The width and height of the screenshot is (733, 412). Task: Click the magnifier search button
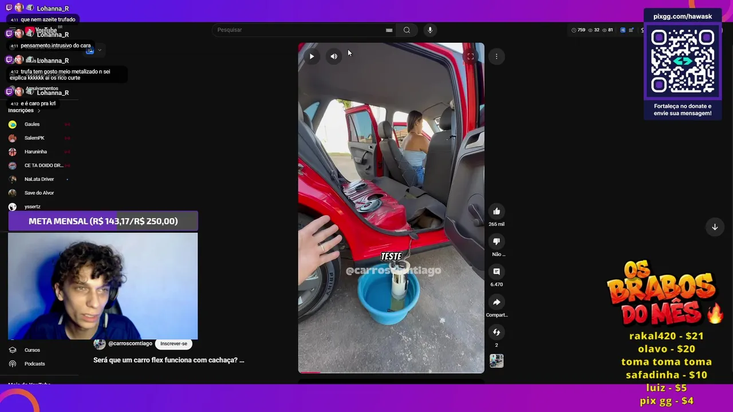click(407, 30)
